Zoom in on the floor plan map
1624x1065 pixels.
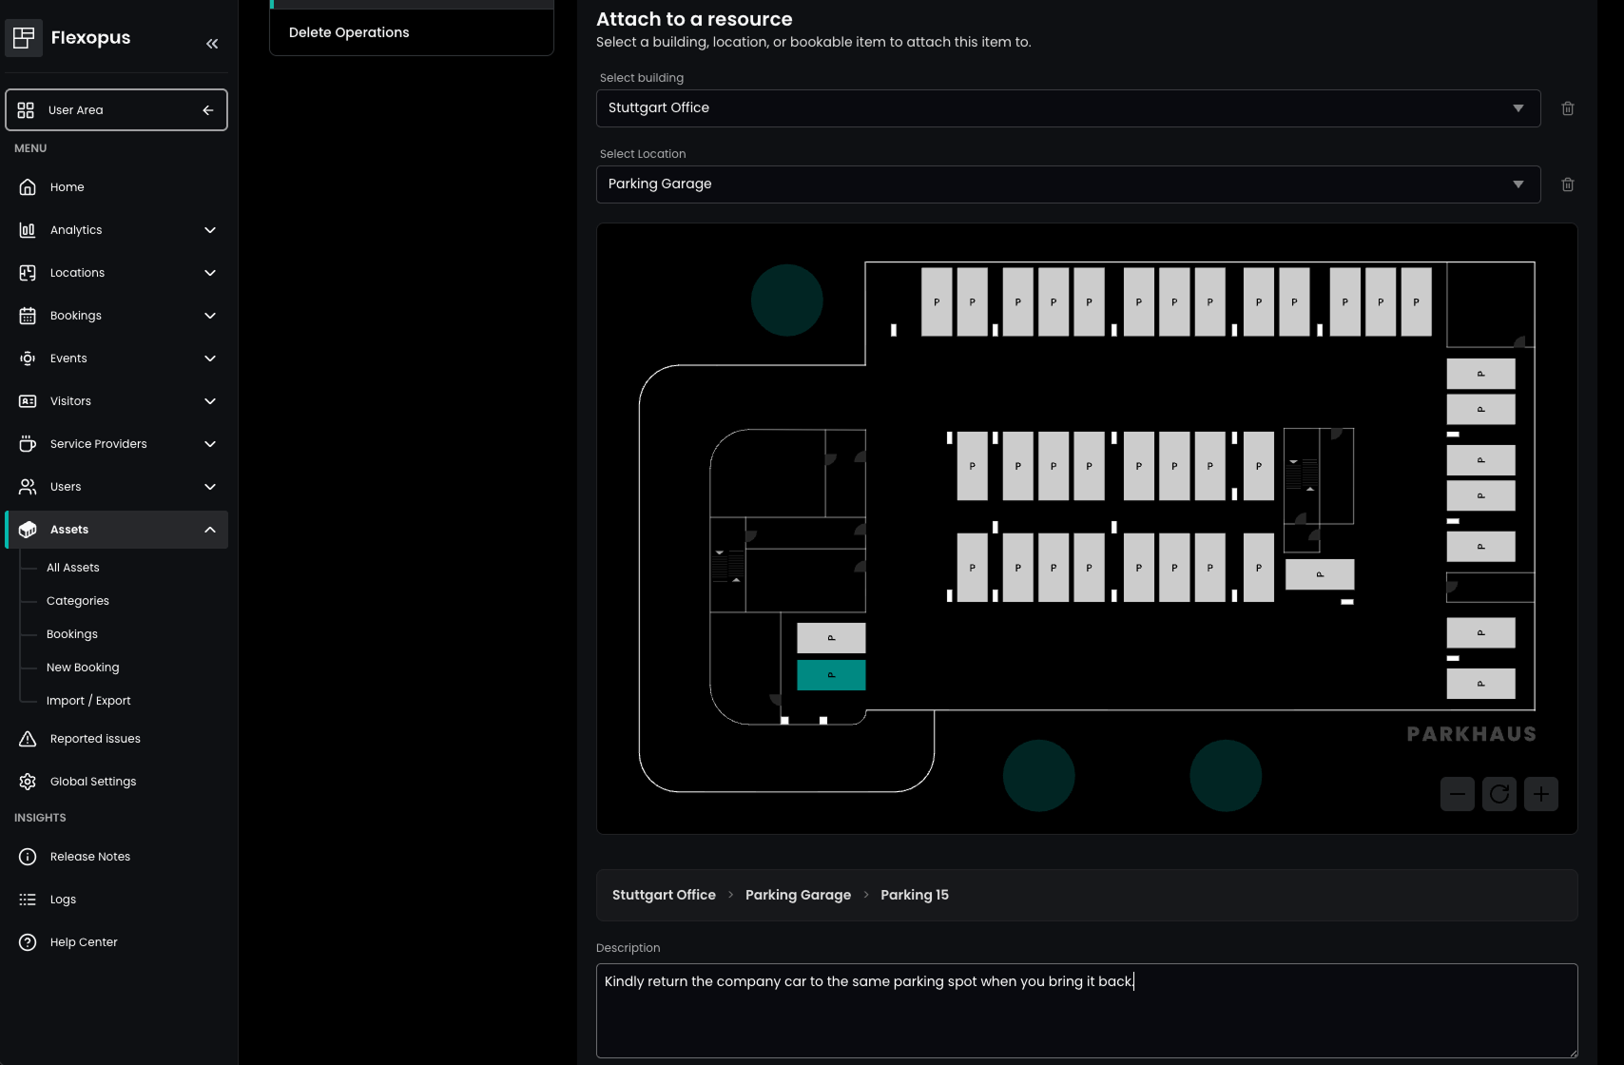(x=1540, y=794)
